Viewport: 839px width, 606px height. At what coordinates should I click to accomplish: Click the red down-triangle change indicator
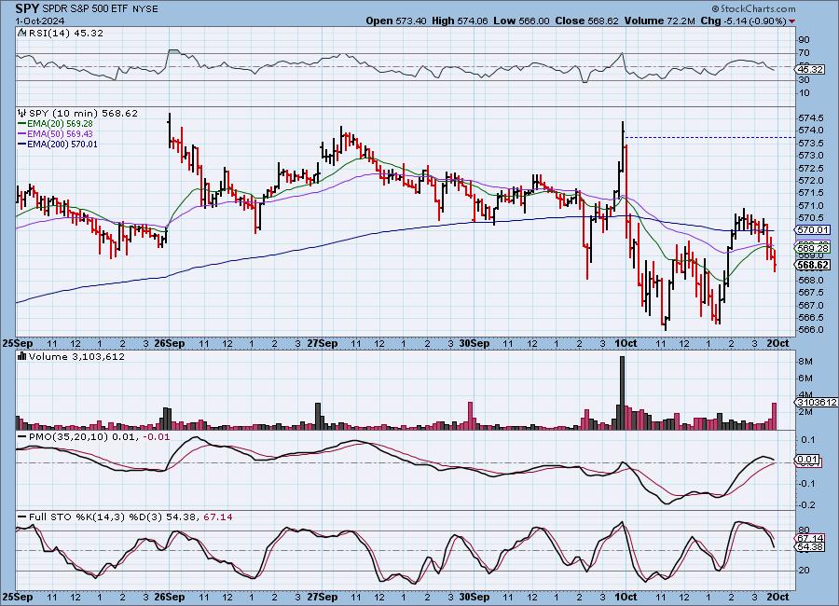[x=791, y=21]
